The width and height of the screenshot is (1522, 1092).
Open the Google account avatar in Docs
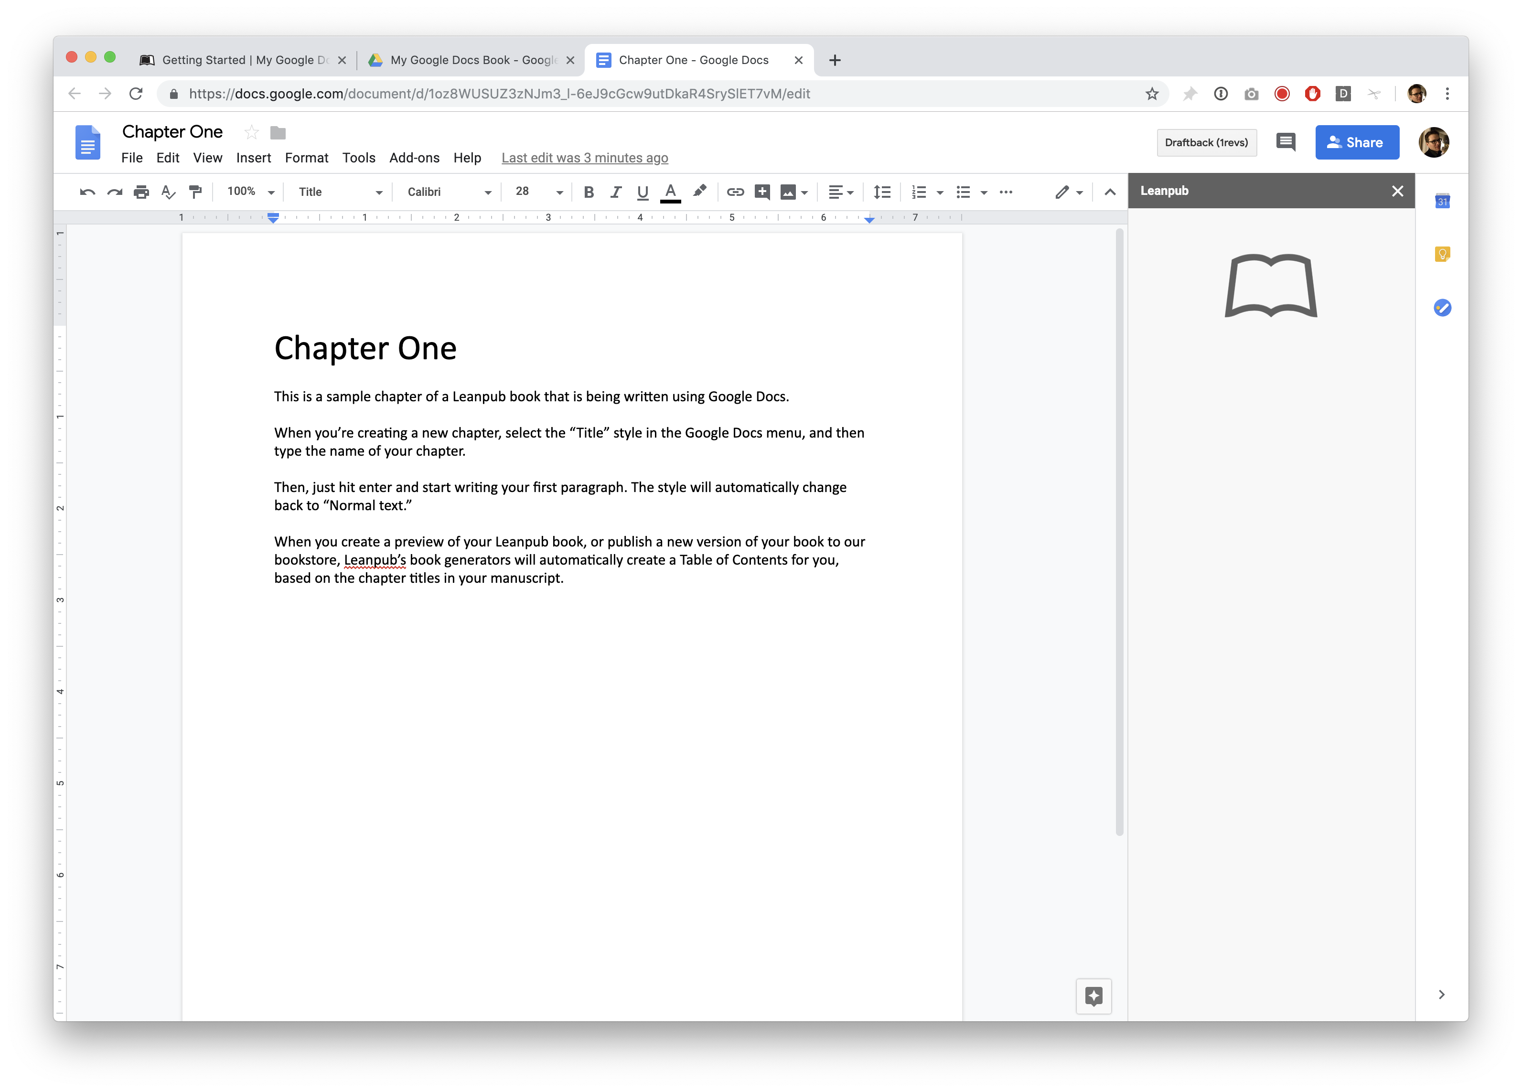1434,142
